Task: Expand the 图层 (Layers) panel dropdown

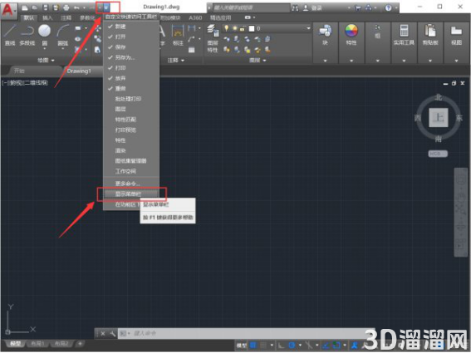Action: pos(258,61)
